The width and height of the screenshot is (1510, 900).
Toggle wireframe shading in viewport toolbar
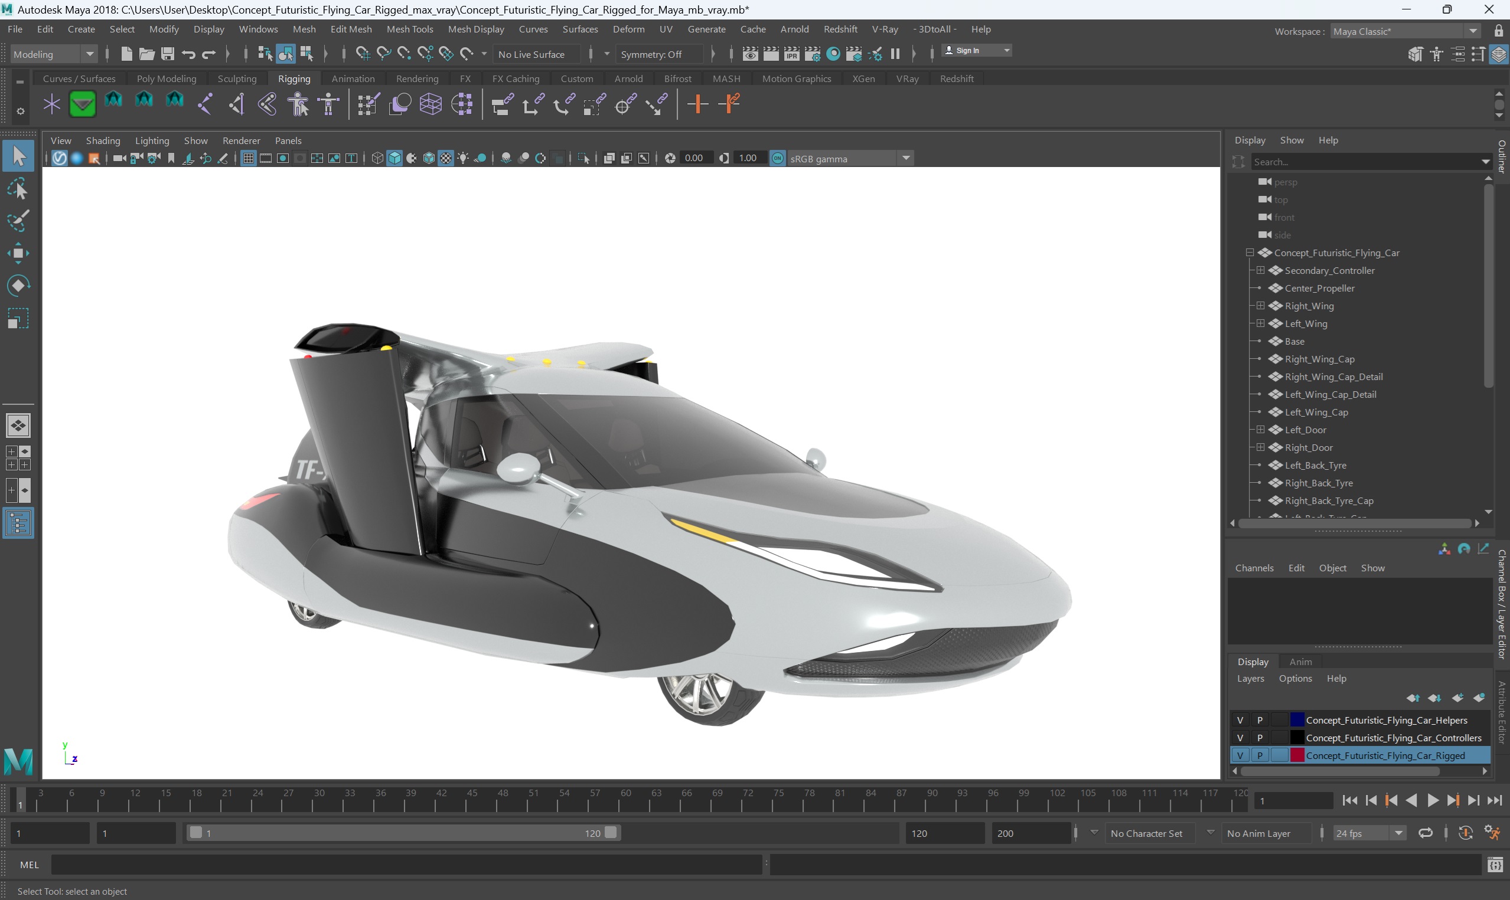(x=377, y=158)
